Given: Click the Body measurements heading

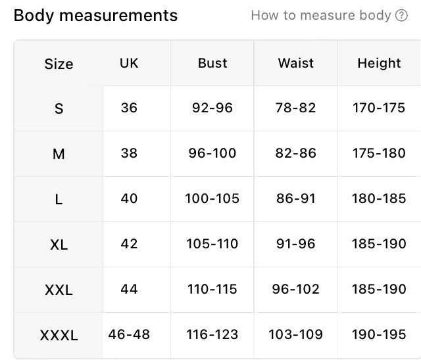Looking at the screenshot, I should (x=95, y=15).
